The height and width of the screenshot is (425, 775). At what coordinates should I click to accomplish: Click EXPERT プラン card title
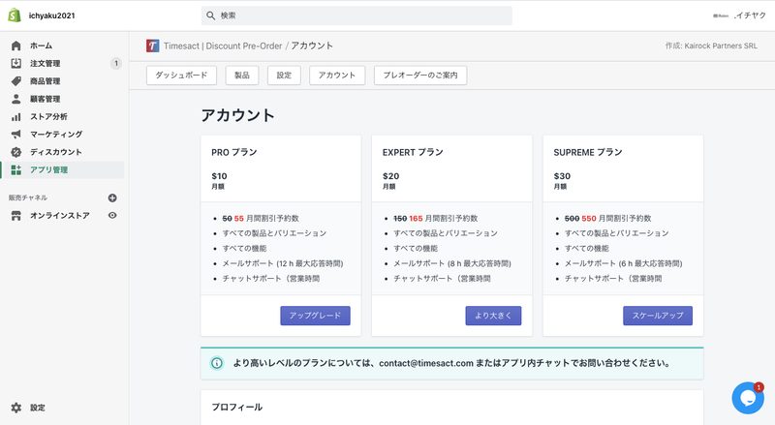pos(413,152)
